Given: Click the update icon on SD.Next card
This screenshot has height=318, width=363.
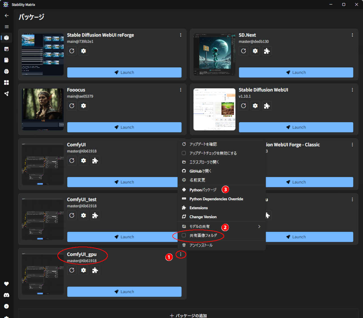Looking at the screenshot, I should (x=244, y=51).
